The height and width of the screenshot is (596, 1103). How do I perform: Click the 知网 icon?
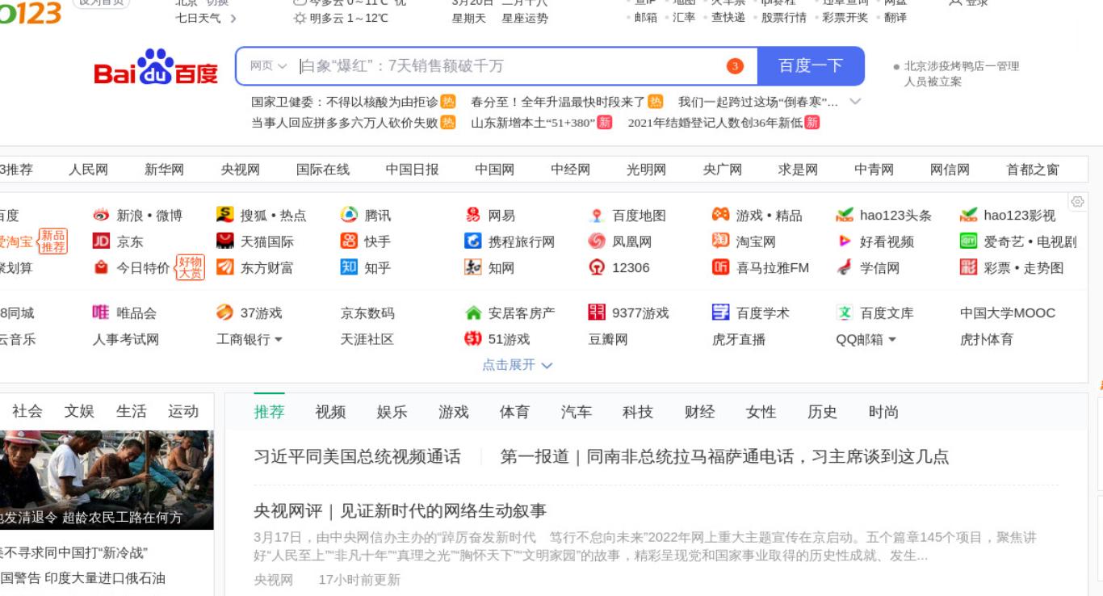(x=473, y=267)
